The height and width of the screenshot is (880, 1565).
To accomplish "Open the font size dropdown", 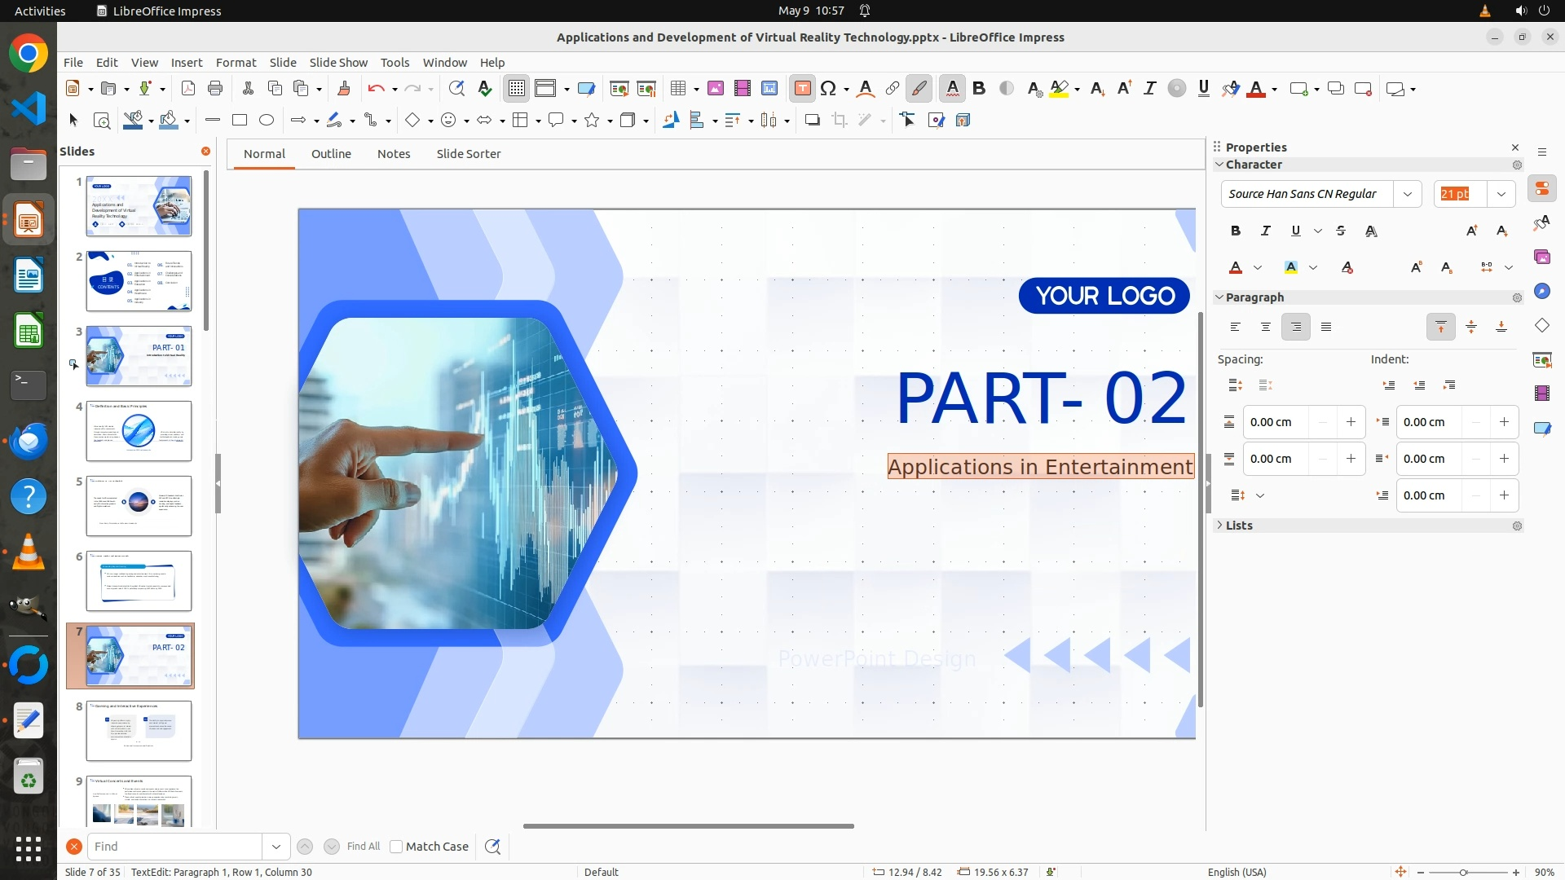I will point(1501,194).
